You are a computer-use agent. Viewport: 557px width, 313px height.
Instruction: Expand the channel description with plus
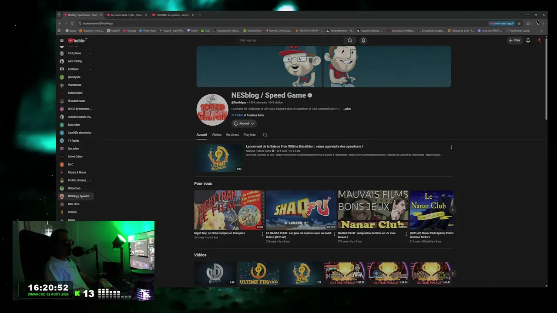[347, 109]
